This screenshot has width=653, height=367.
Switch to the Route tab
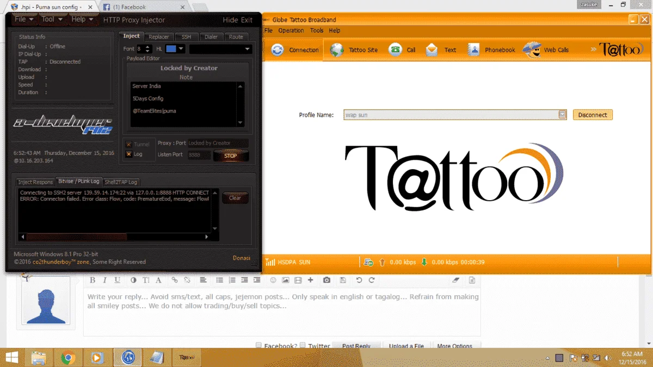236,36
